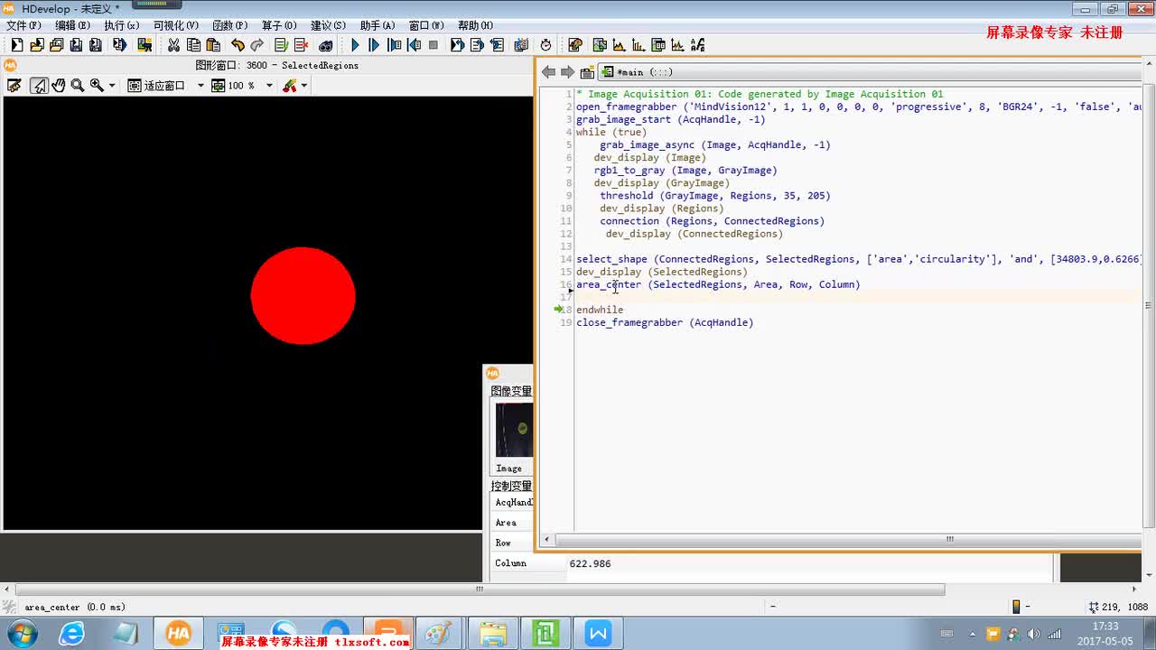The height and width of the screenshot is (650, 1156).
Task: Click Column value 622.986
Action: click(590, 563)
